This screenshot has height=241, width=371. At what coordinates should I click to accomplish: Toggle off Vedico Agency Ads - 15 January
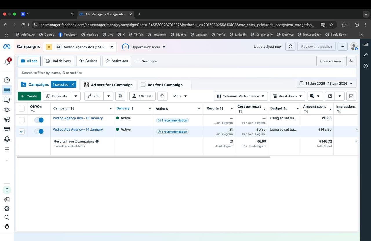click(x=39, y=120)
